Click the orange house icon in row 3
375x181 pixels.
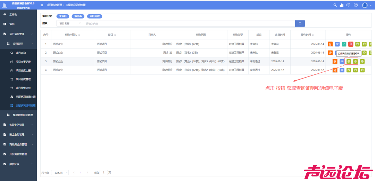(335, 61)
